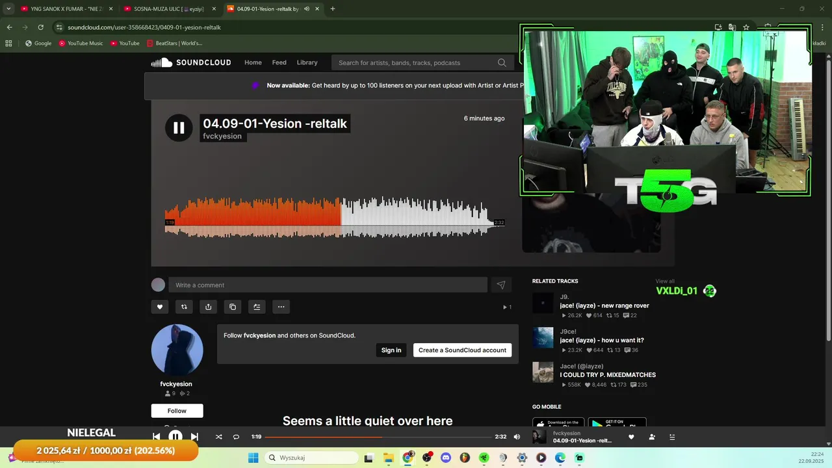This screenshot has height=468, width=832.
Task: Click Create a SoundCloud account button
Action: point(462,350)
